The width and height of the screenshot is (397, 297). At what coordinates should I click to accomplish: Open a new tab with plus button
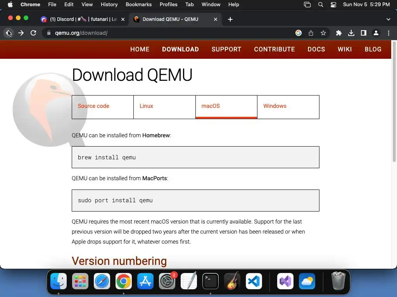230,19
